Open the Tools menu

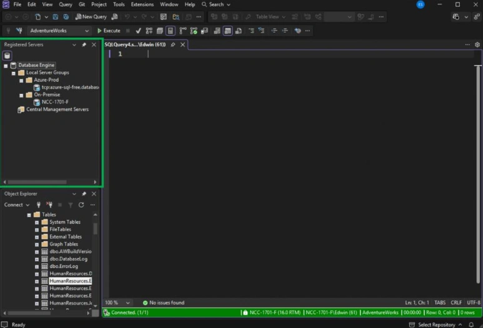pyautogui.click(x=119, y=4)
